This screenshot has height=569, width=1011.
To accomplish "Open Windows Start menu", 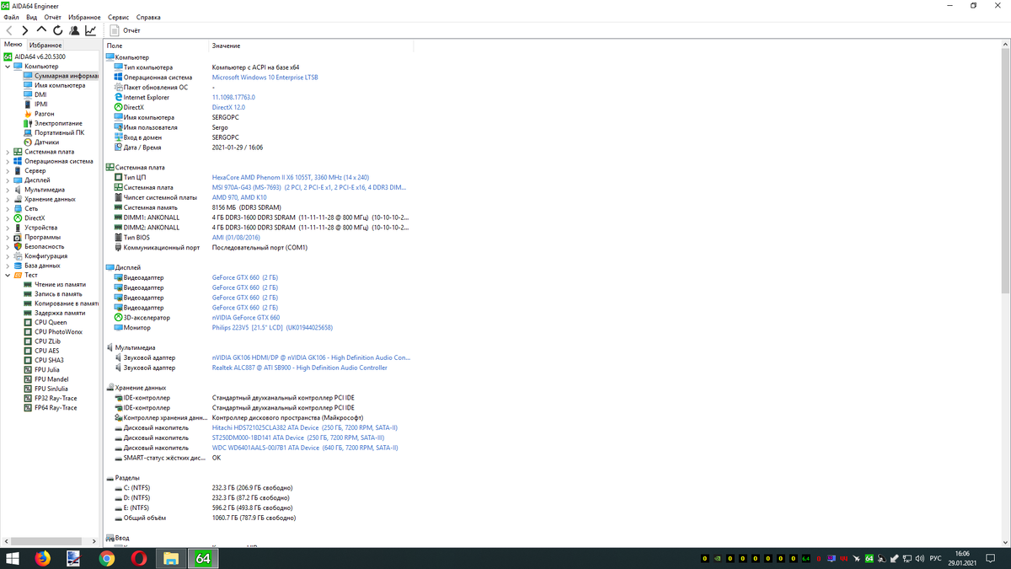I will (13, 558).
